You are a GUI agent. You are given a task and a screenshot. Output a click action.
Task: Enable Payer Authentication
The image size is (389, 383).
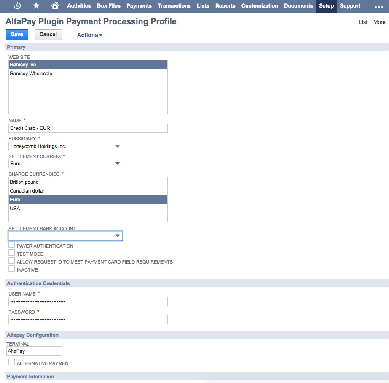click(11, 245)
